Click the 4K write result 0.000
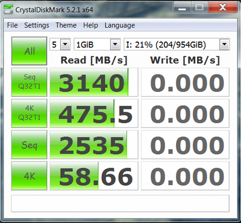The width and height of the screenshot is (241, 223). pyautogui.click(x=185, y=176)
